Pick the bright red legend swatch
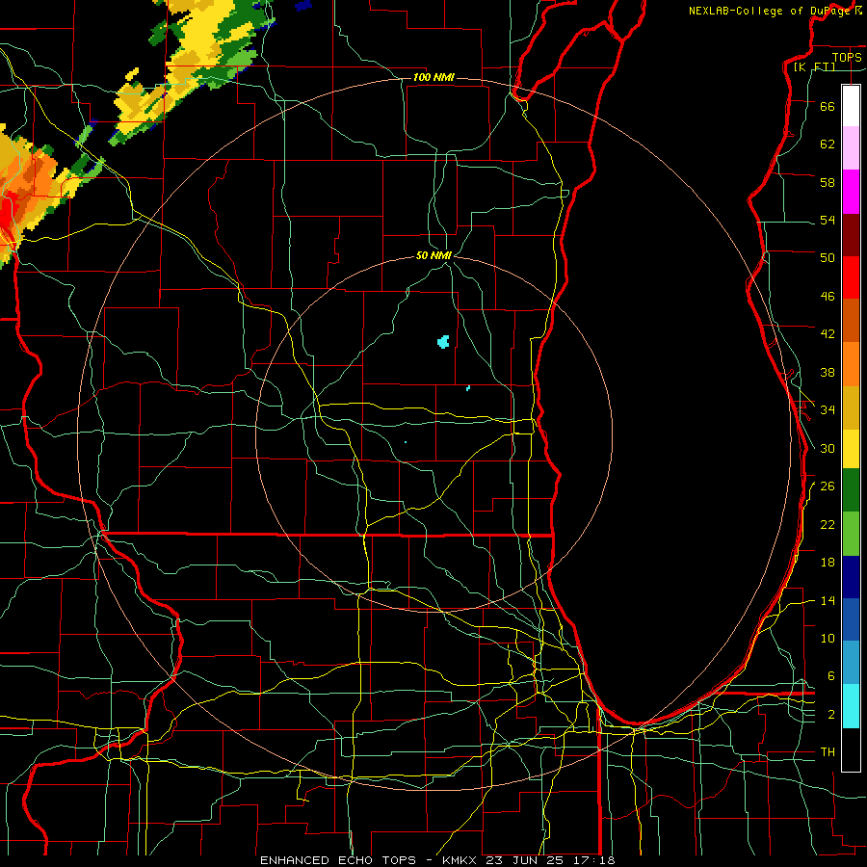Screen dimensions: 867x867 (x=851, y=277)
